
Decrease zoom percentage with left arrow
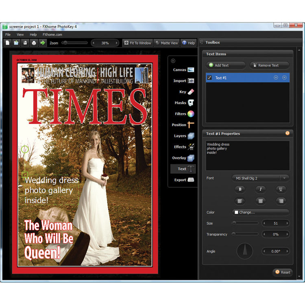(x=94, y=43)
